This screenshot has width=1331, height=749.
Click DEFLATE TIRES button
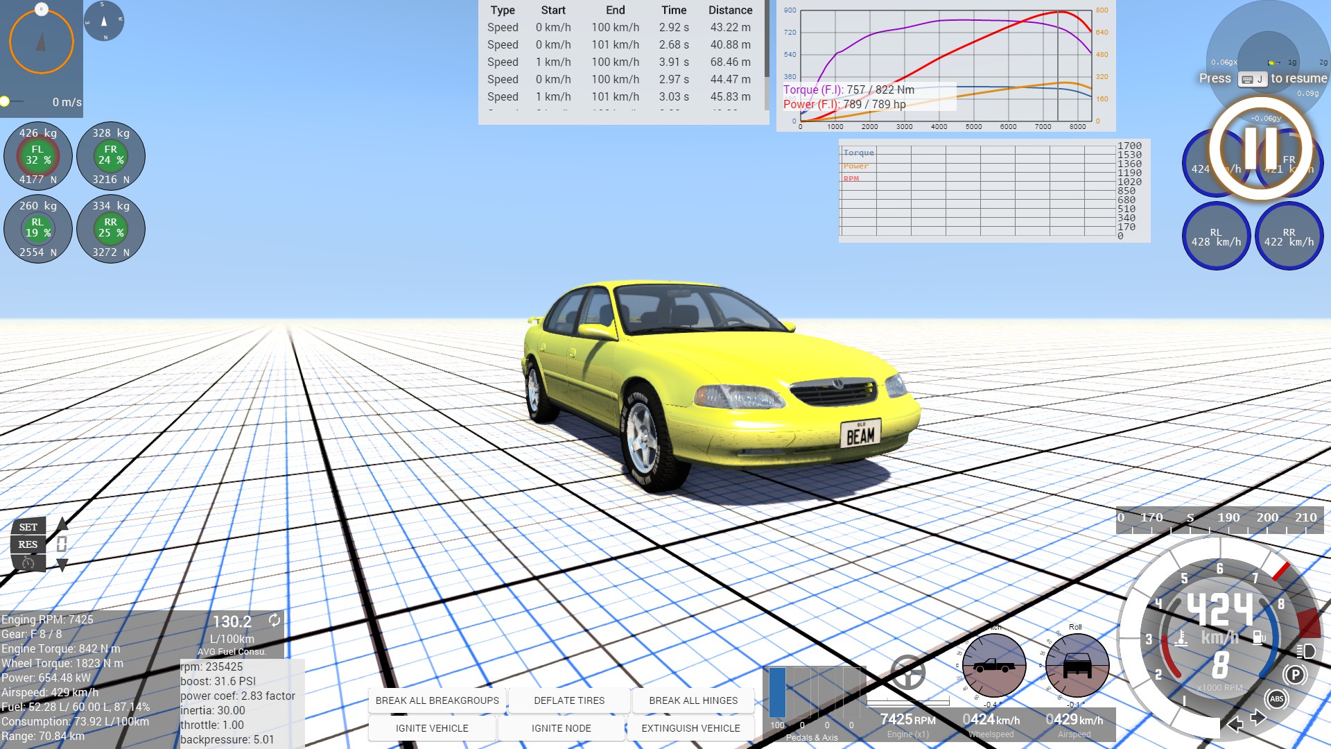(569, 700)
